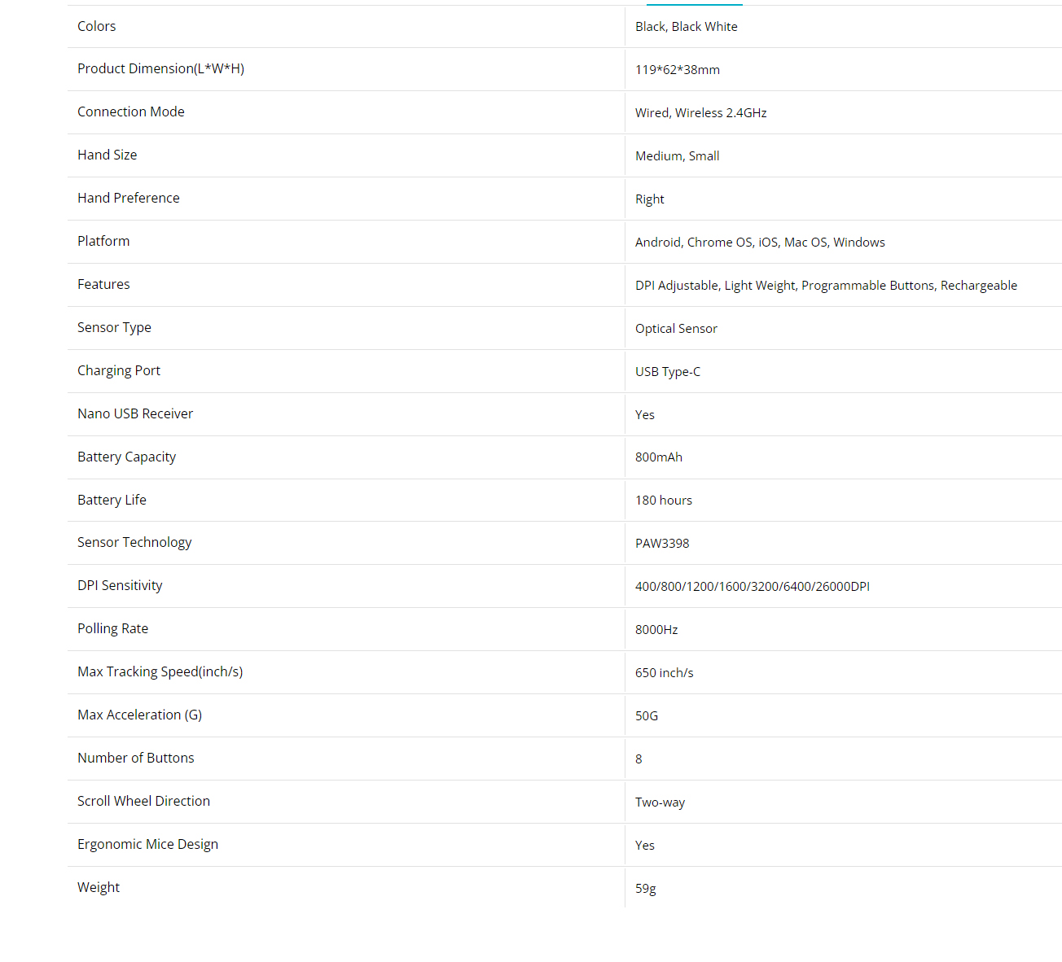Click the Platform value listing Android and Windows
This screenshot has height=962, width=1062.
pyautogui.click(x=759, y=243)
